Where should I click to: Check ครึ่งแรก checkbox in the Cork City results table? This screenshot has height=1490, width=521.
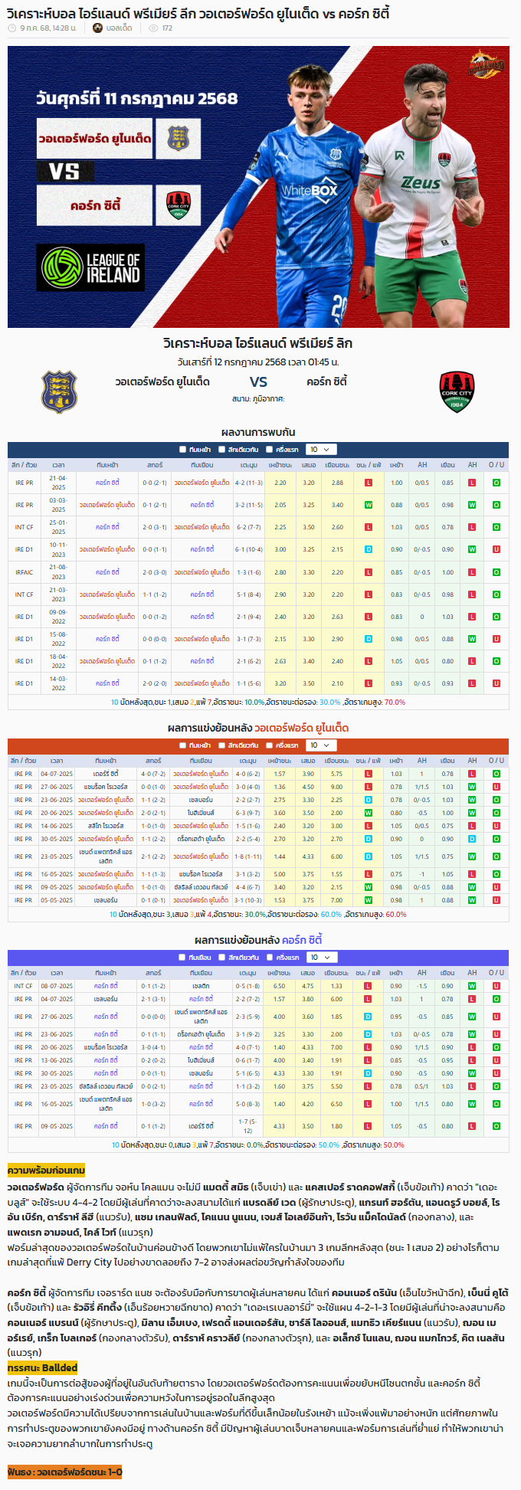[x=270, y=958]
